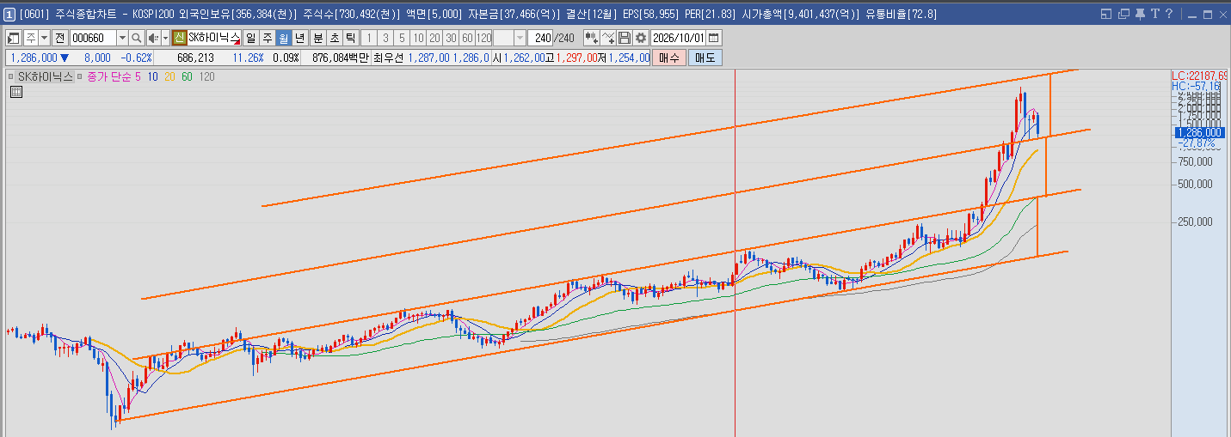Select the 분 minute period
1231x437 pixels.
point(317,38)
